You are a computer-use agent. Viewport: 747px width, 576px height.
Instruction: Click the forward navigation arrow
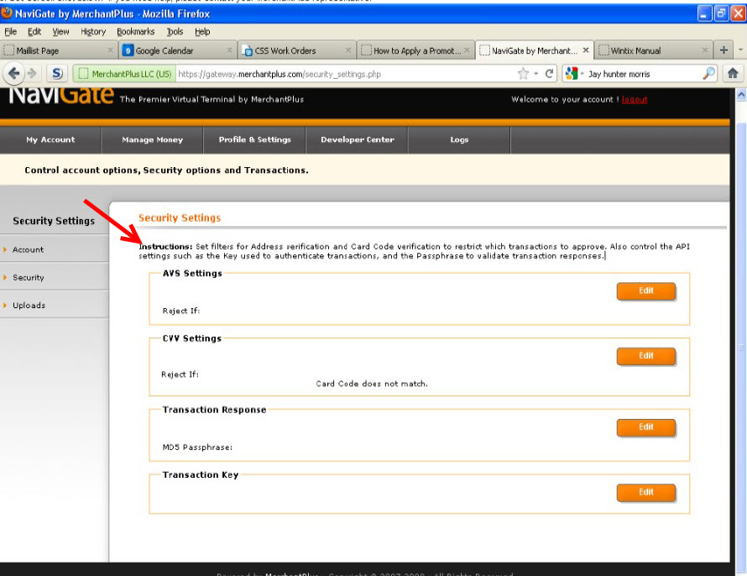pyautogui.click(x=32, y=73)
